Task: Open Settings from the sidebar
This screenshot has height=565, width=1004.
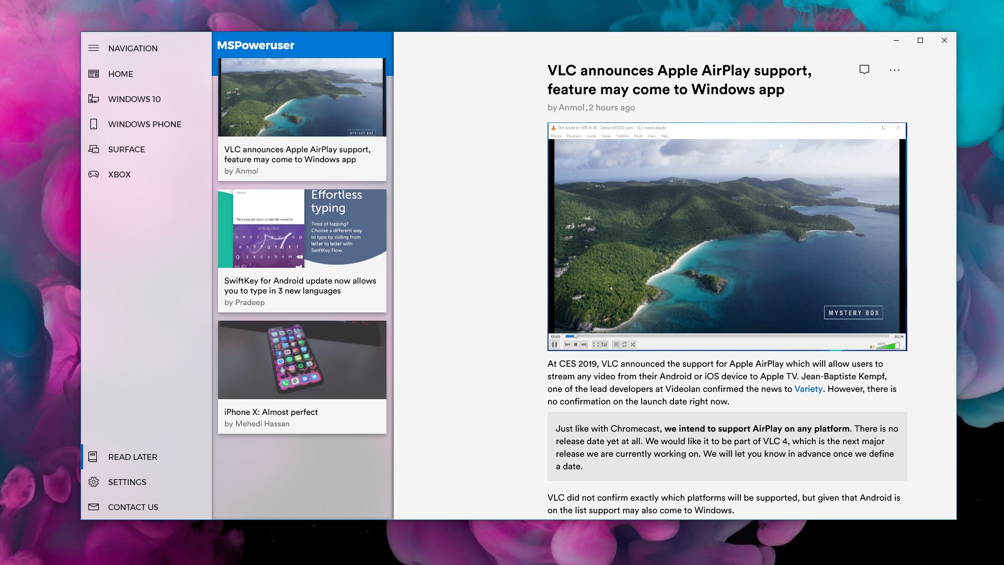Action: [x=127, y=482]
